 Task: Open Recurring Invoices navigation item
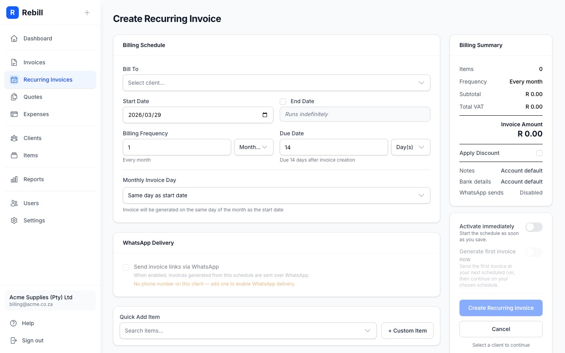point(48,80)
